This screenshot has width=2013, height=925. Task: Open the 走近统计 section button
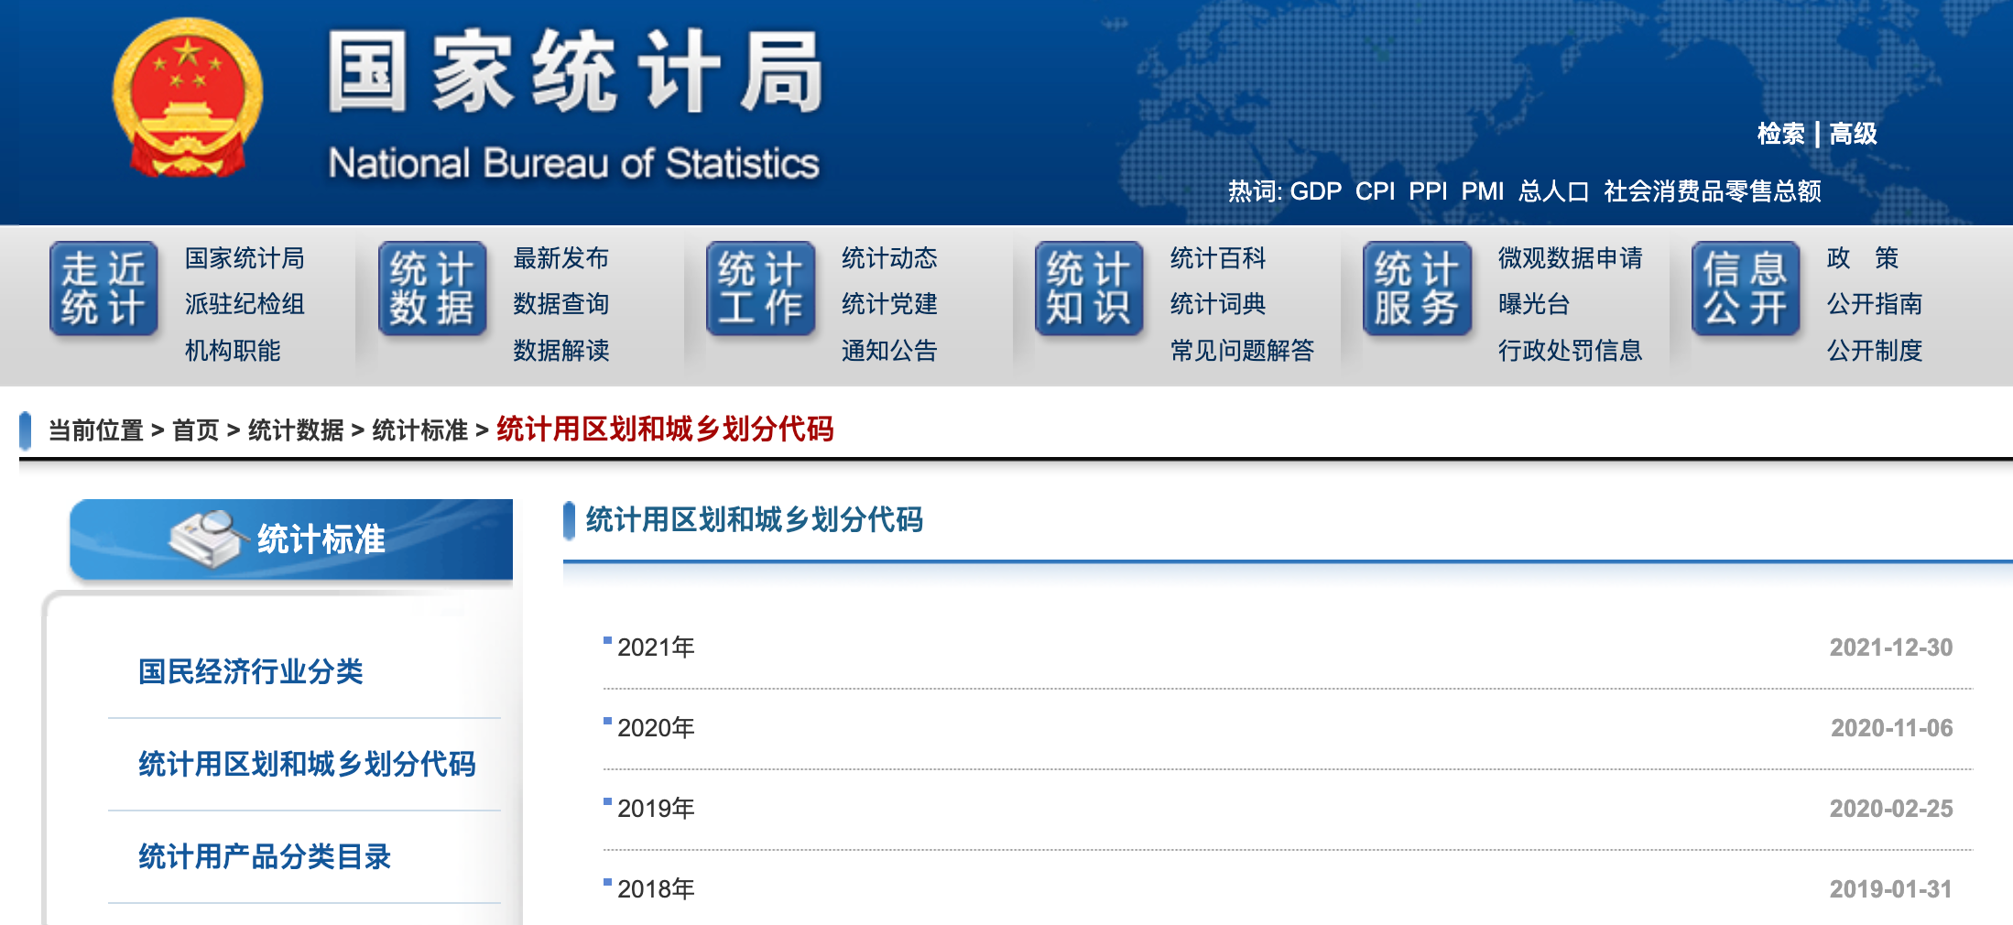click(103, 288)
